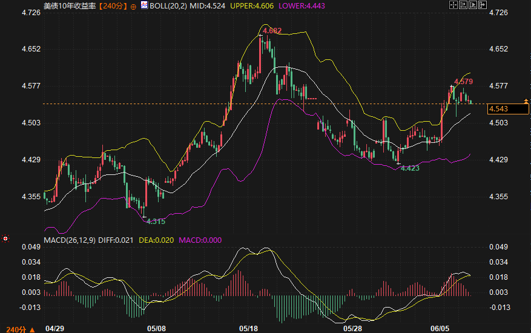Image resolution: width=531 pixels, height=333 pixels.
Task: Click the -0.013 label on the left MACD axis
Action: 30,307
